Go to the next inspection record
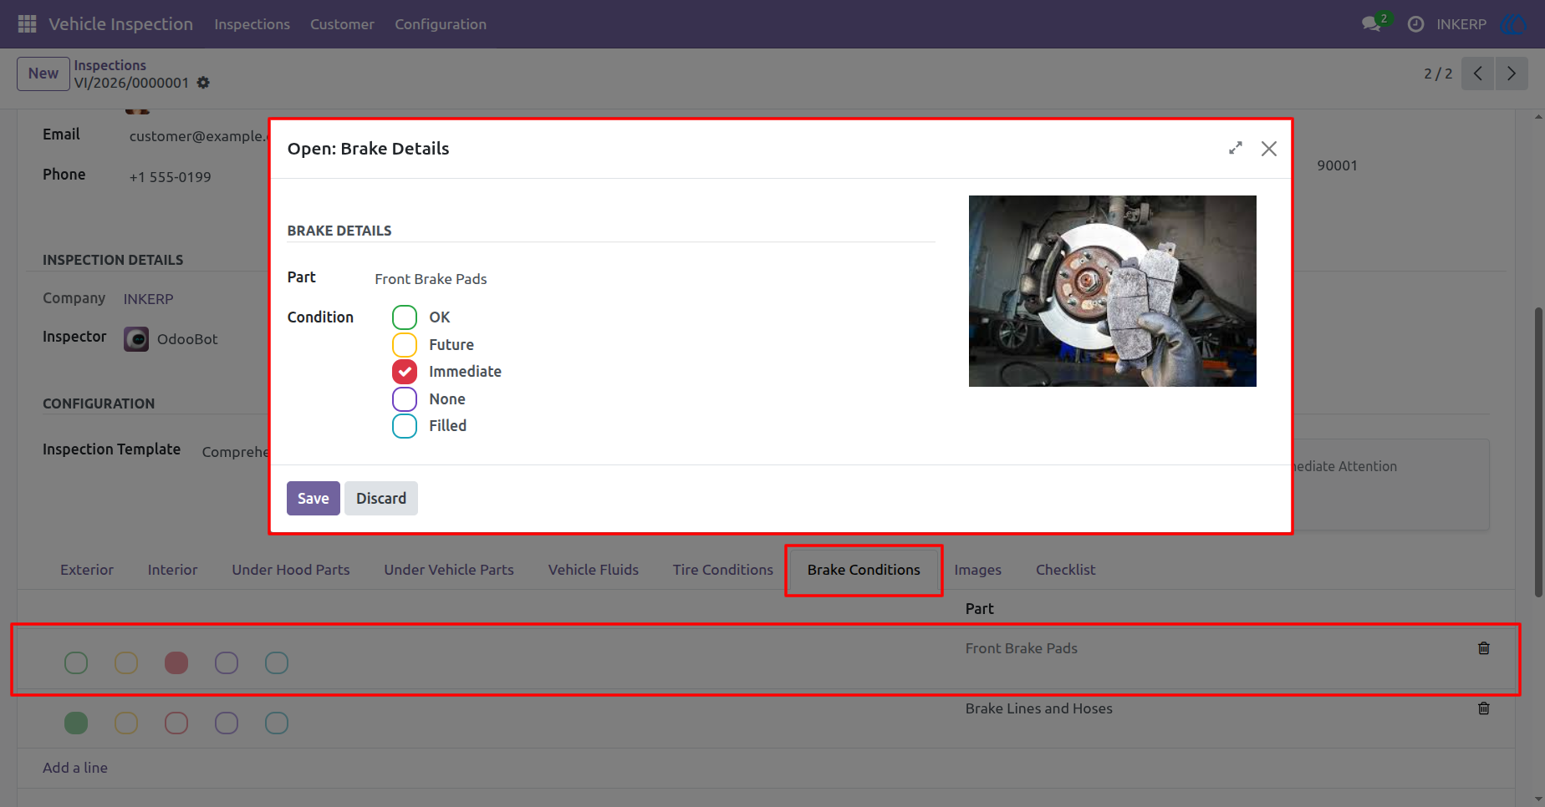This screenshot has width=1545, height=807. coord(1512,74)
